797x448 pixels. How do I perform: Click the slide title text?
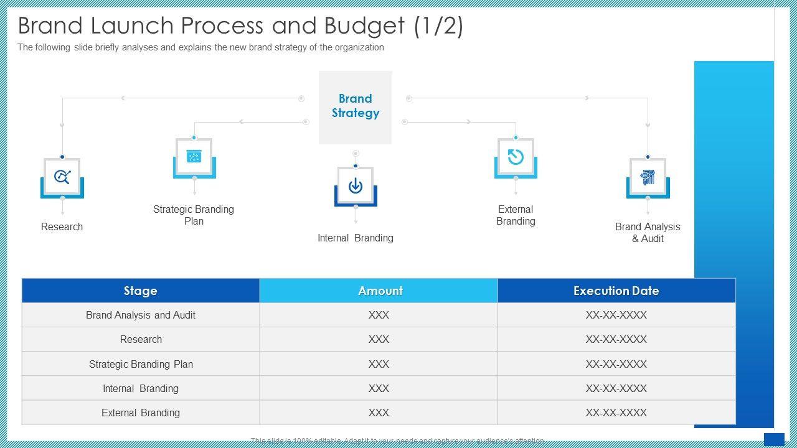240,26
